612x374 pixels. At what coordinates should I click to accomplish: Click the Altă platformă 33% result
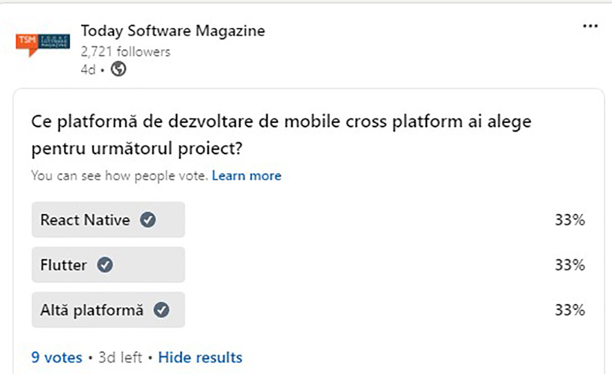click(570, 310)
